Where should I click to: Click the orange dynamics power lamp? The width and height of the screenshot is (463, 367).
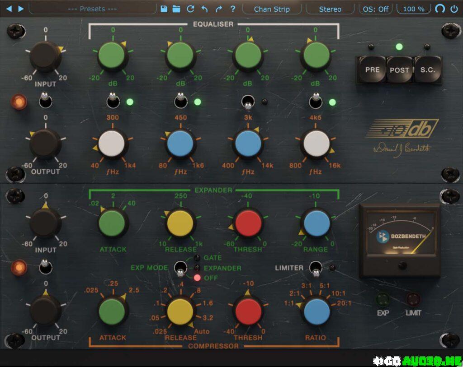click(x=19, y=268)
